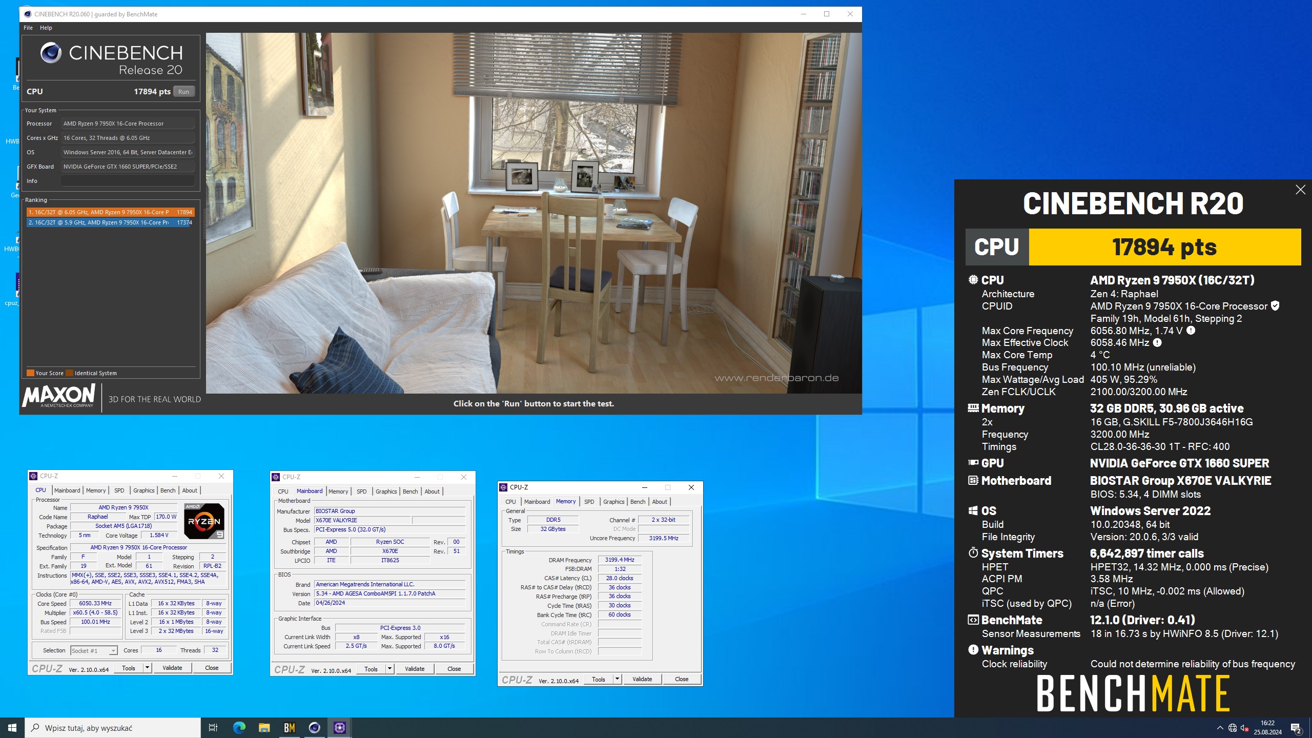
Task: Click the taskbar clock and date
Action: click(x=1267, y=728)
